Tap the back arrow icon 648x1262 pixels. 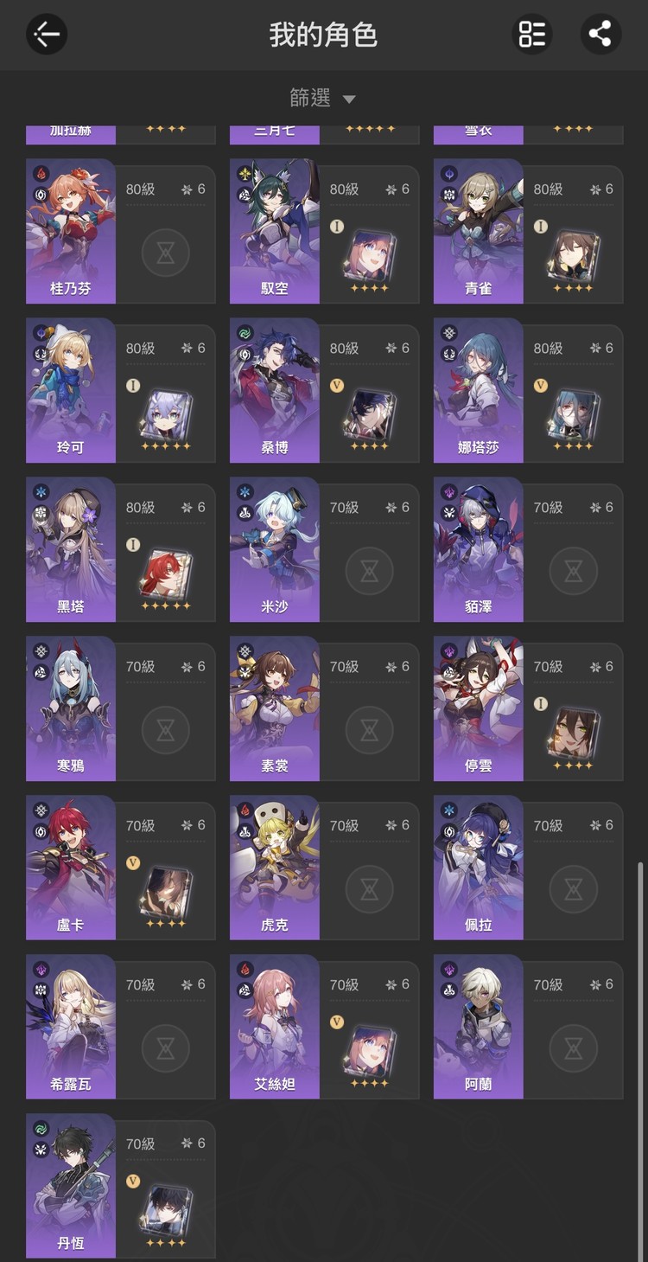point(47,35)
